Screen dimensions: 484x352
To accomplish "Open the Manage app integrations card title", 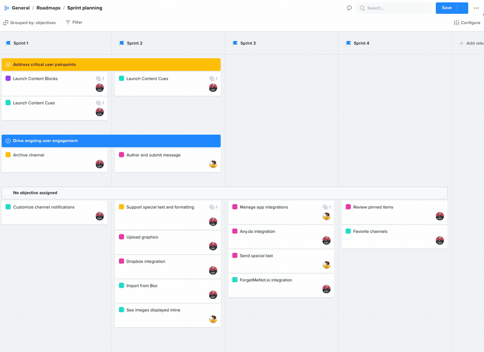I will (x=264, y=207).
